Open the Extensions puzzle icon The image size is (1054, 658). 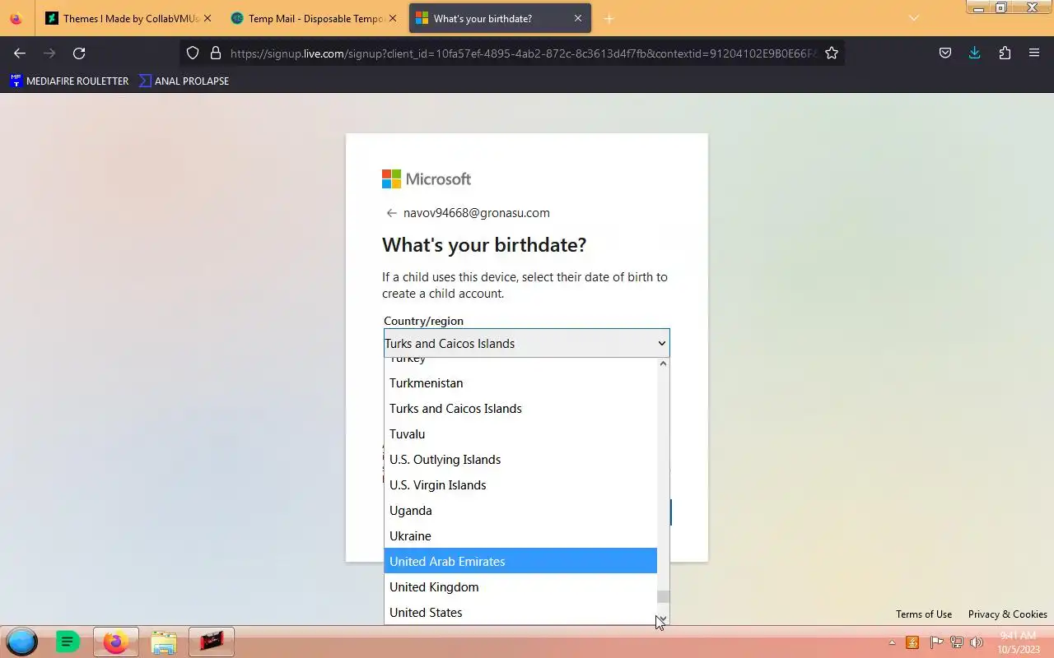click(x=1005, y=53)
